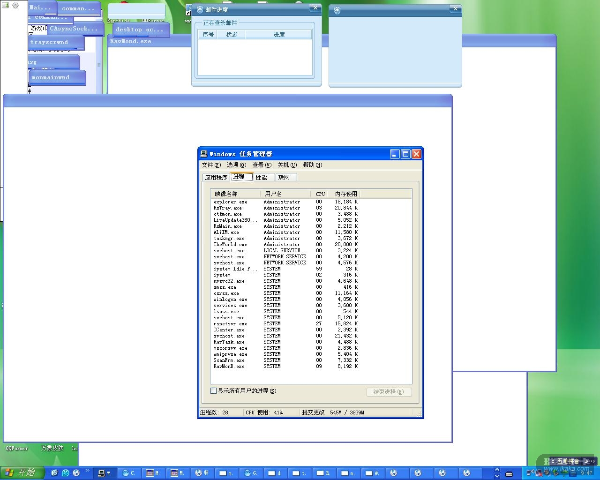Viewport: 600px width, 480px height.
Task: Expand the quick launch overflow chevron
Action: [x=87, y=471]
